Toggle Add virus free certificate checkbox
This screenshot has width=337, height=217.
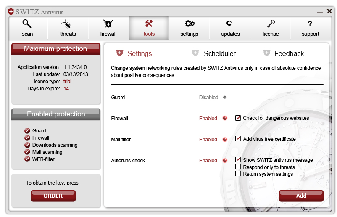[x=238, y=139]
